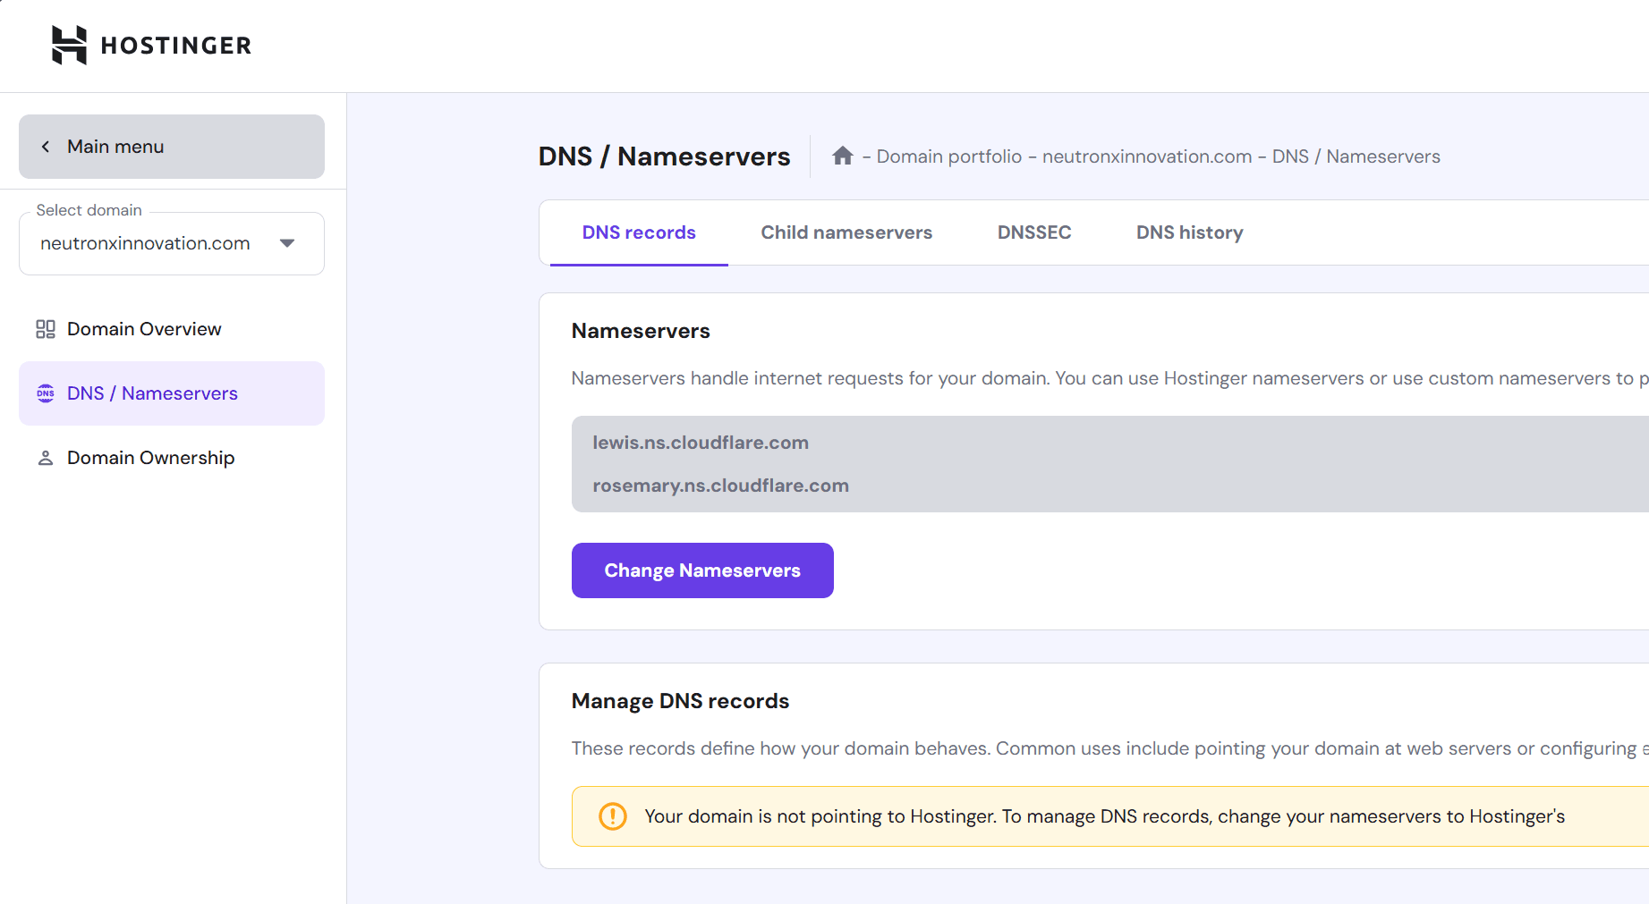Select the Domain Overview grid icon

click(45, 328)
